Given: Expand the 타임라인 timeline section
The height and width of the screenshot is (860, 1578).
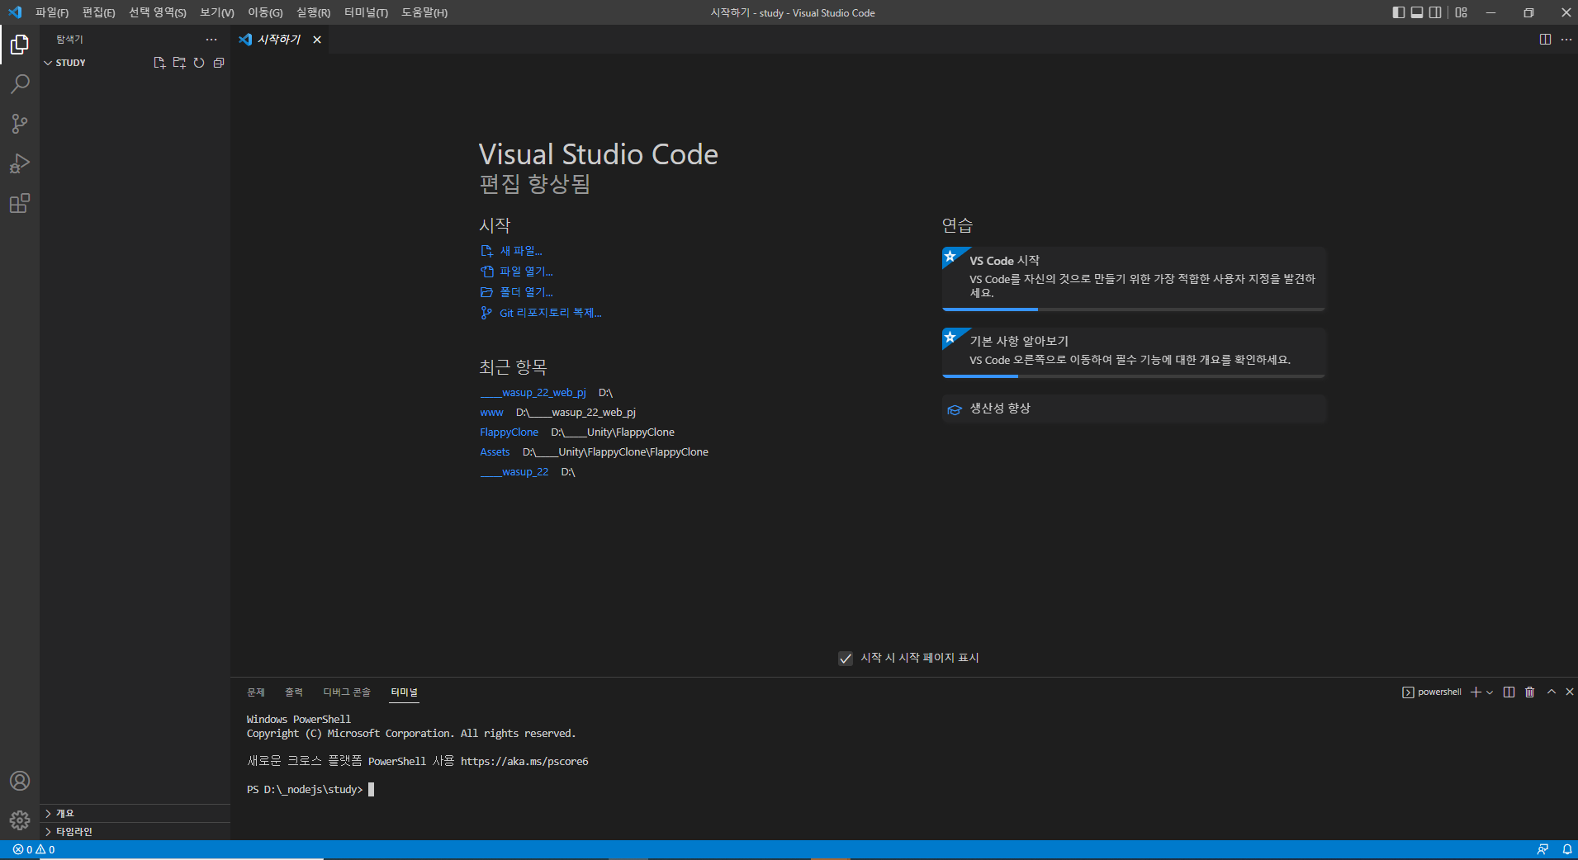Looking at the screenshot, I should [135, 831].
